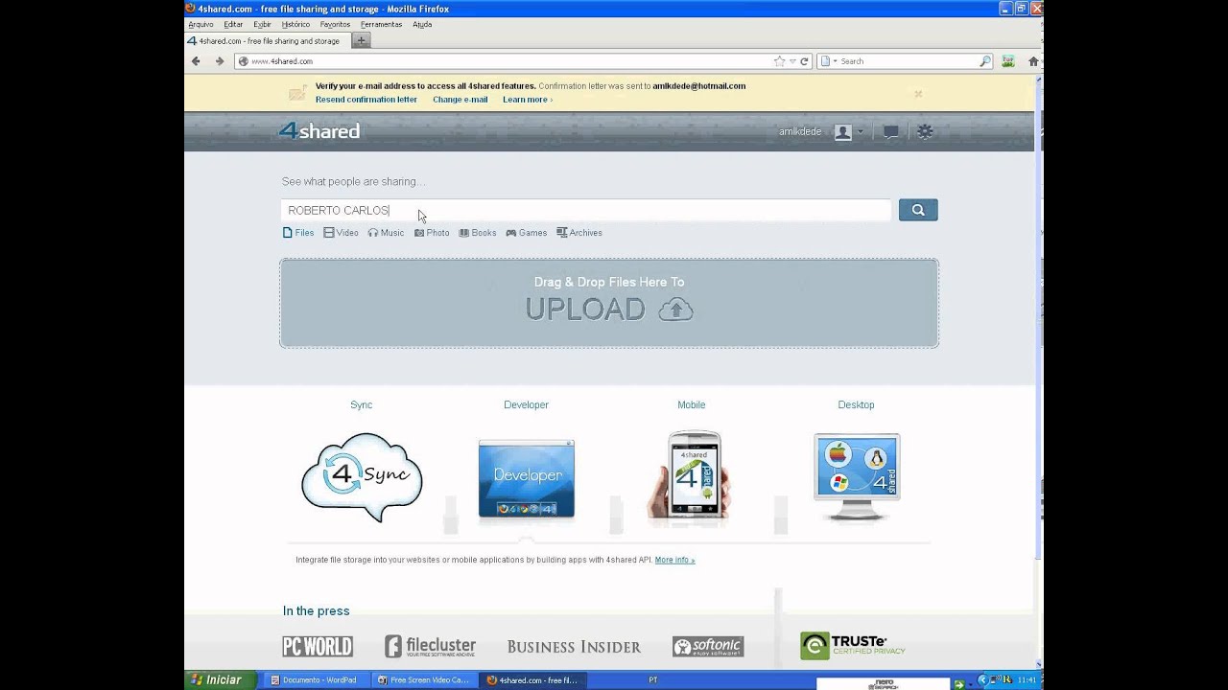
Task: Click the 4Sync cloud image
Action: [362, 477]
